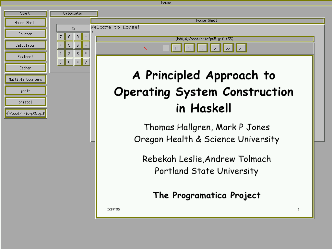Open Counter from the Start panel
This screenshot has height=249, width=332.
(25, 34)
